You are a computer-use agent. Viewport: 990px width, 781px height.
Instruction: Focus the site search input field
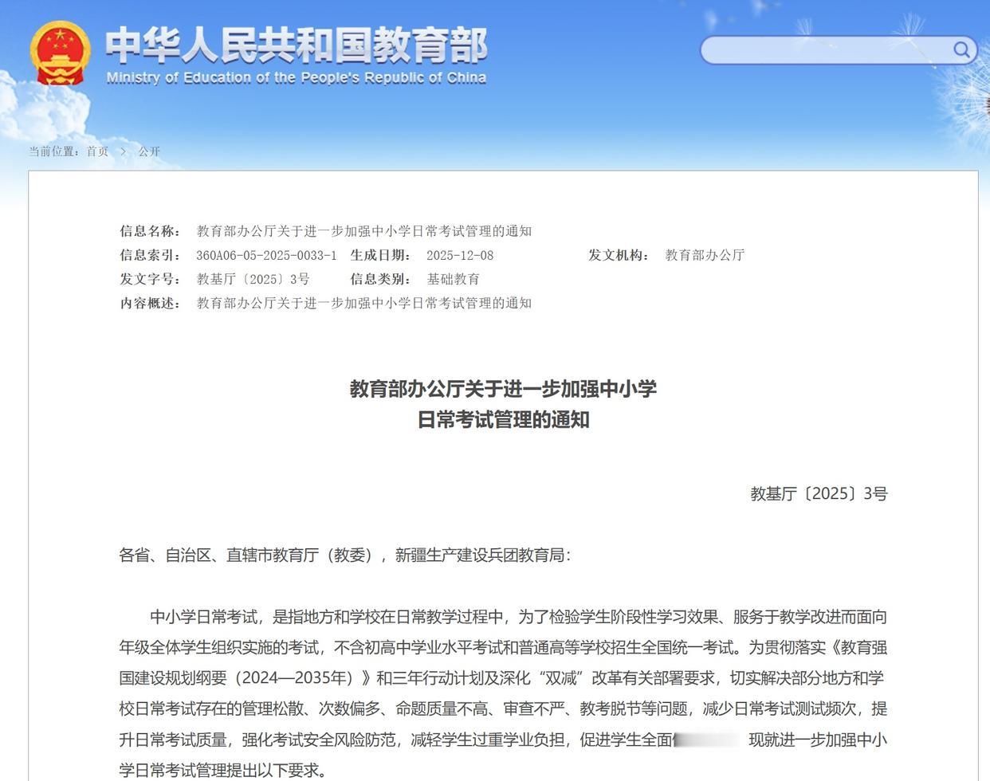pos(826,50)
